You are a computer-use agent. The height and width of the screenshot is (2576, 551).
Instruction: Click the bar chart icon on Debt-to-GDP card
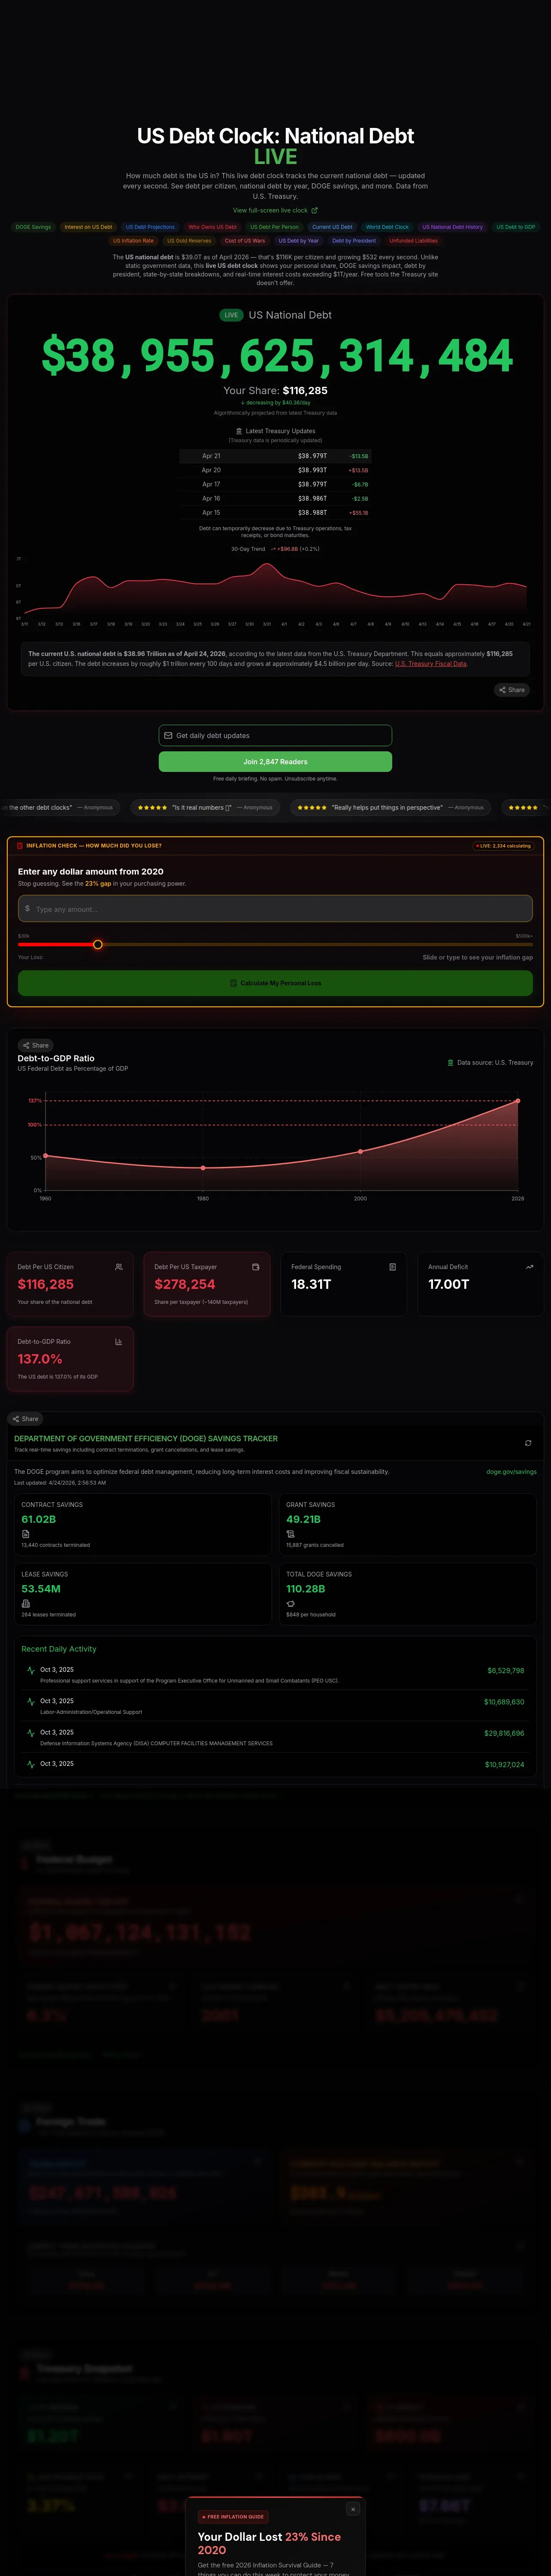tap(118, 1342)
